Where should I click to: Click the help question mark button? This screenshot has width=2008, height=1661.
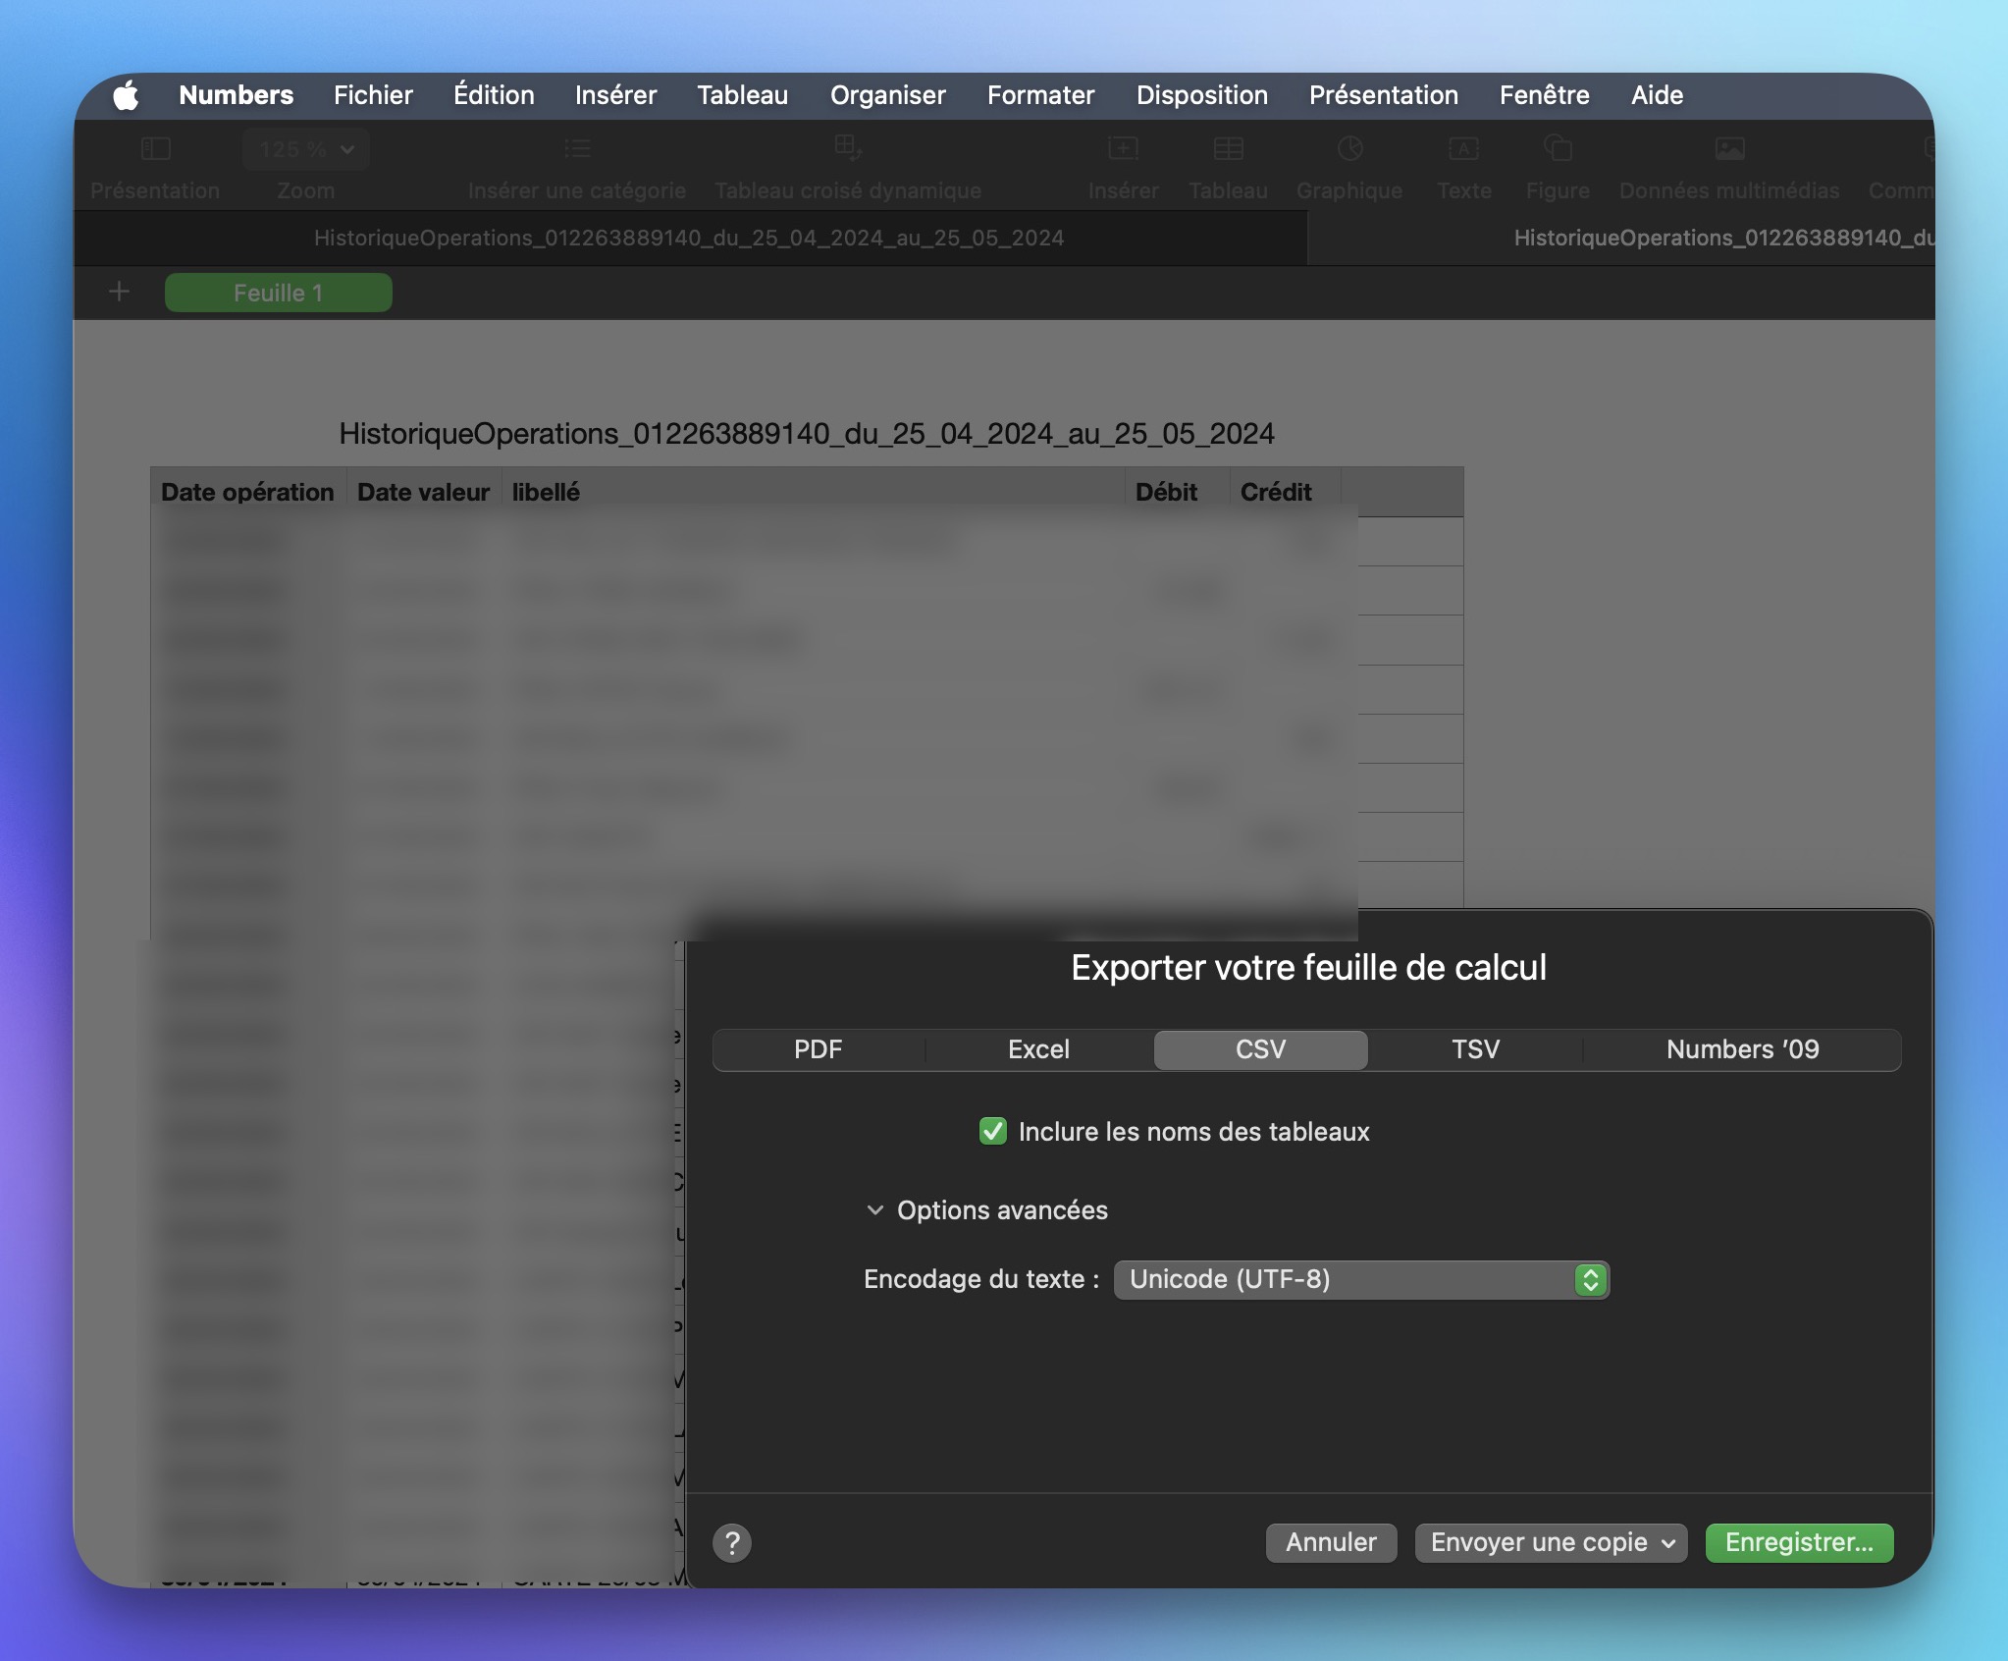tap(732, 1542)
